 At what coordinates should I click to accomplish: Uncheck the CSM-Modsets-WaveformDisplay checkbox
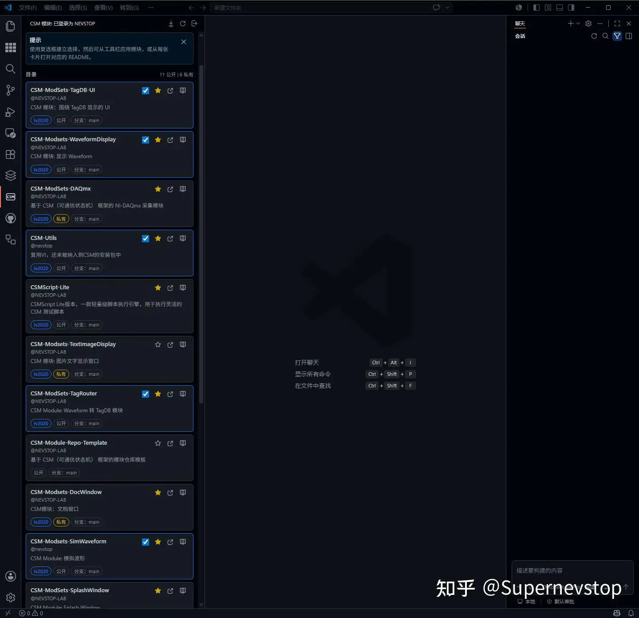tap(146, 140)
